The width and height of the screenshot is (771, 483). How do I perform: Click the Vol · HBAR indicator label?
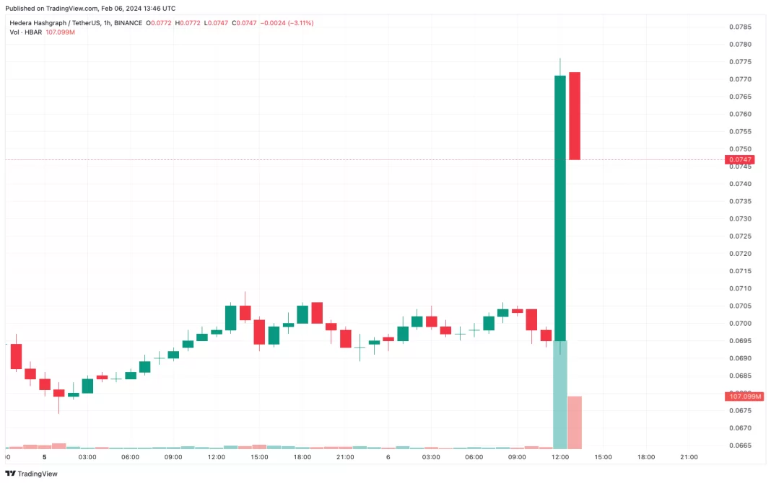coord(25,32)
